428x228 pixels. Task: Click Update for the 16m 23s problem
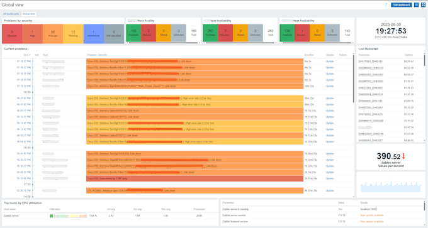[x=330, y=86]
